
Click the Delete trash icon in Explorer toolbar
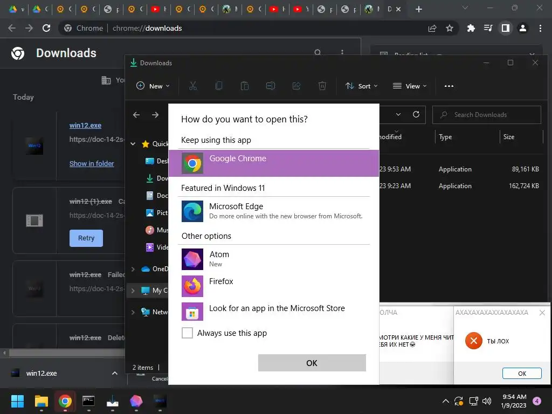coord(322,86)
